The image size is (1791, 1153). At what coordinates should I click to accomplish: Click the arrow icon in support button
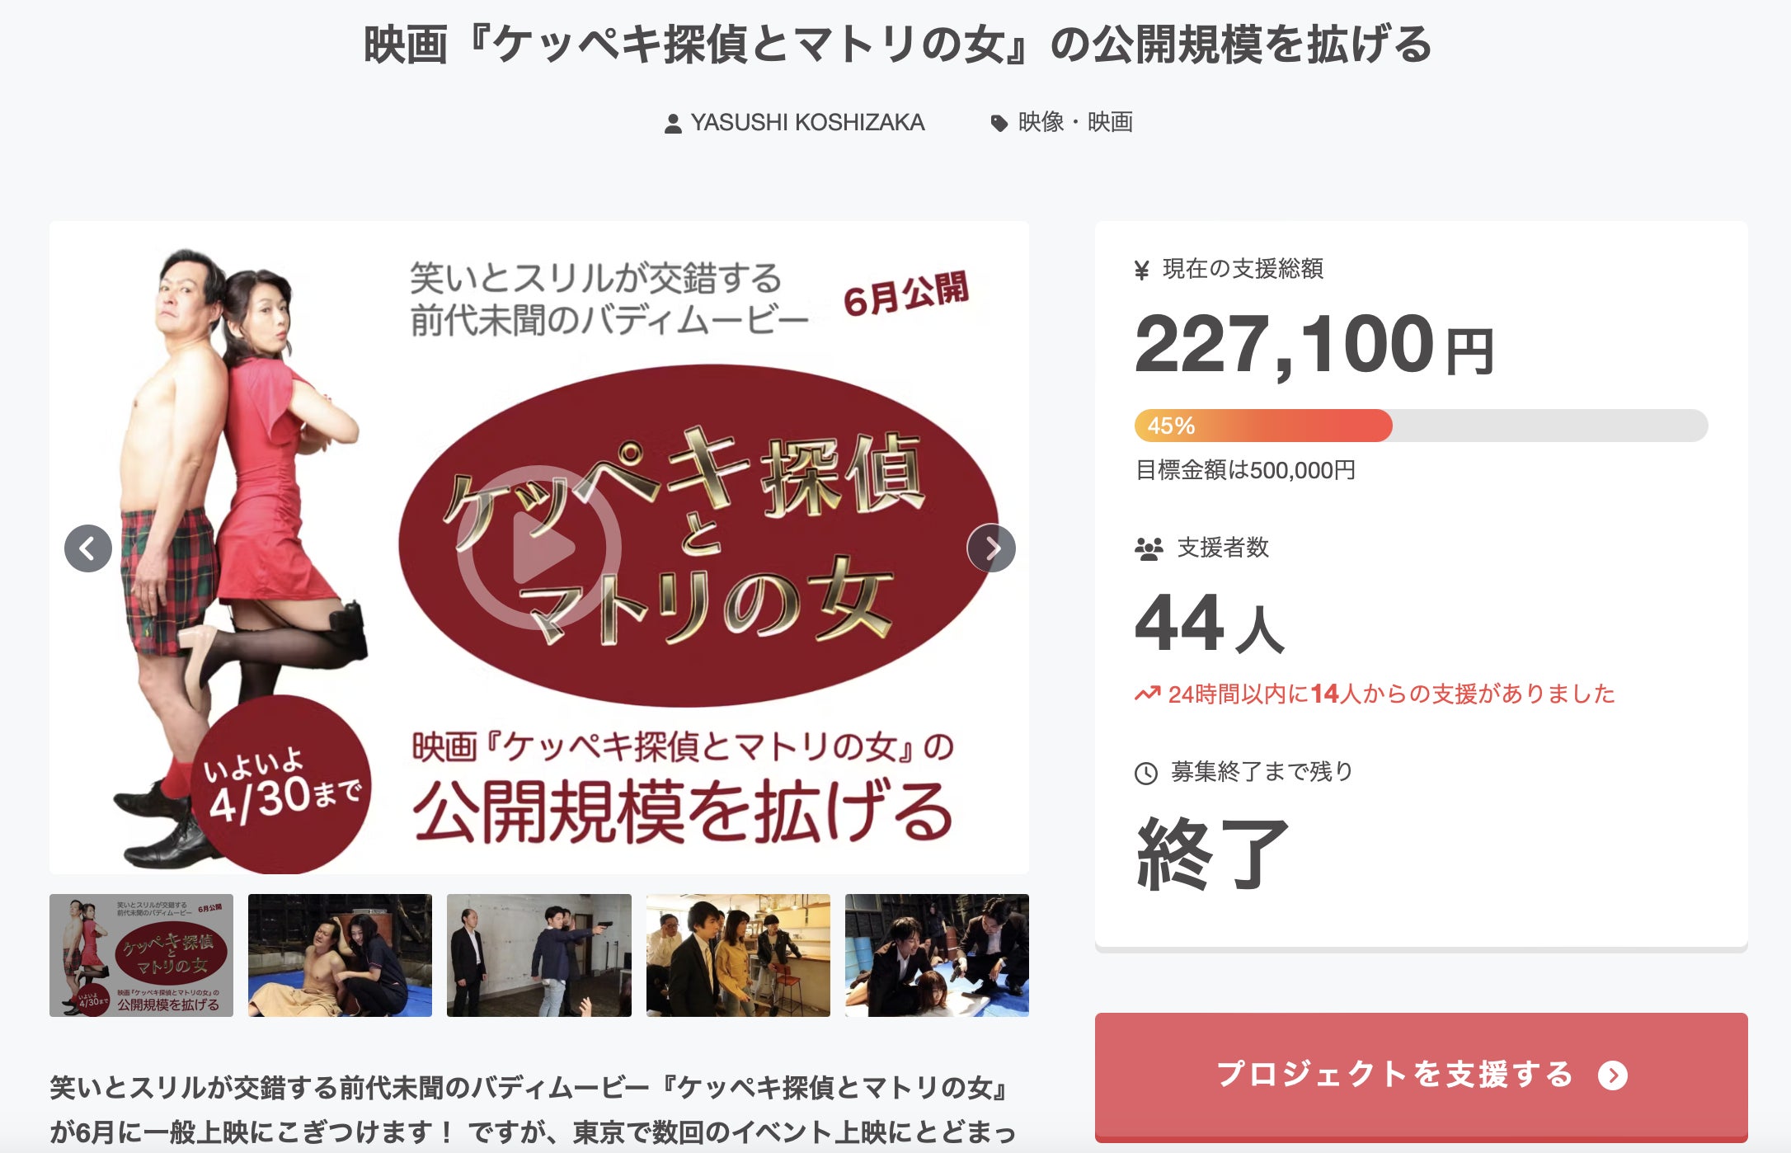1613,1075
